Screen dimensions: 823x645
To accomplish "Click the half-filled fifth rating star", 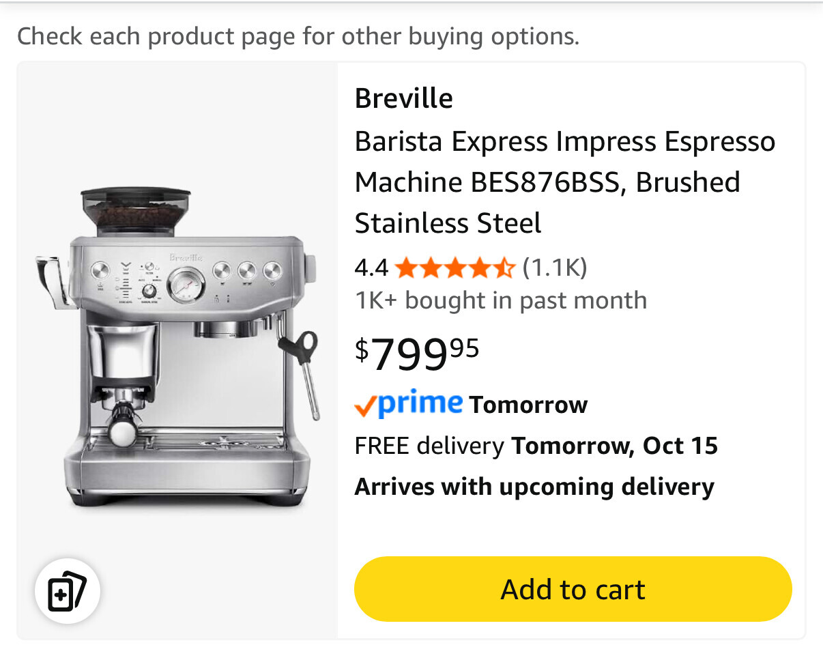I will point(504,268).
